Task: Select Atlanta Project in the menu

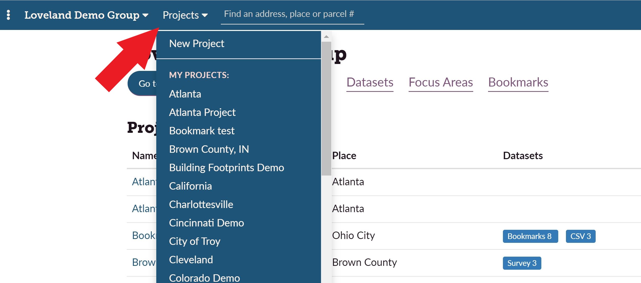Action: (202, 112)
